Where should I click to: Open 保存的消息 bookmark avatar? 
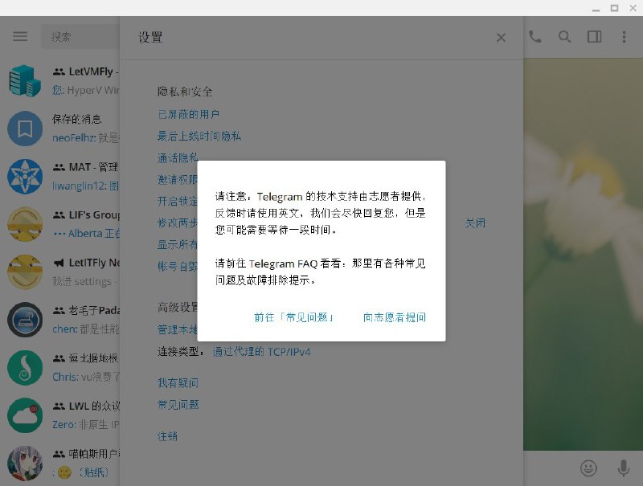pos(25,129)
